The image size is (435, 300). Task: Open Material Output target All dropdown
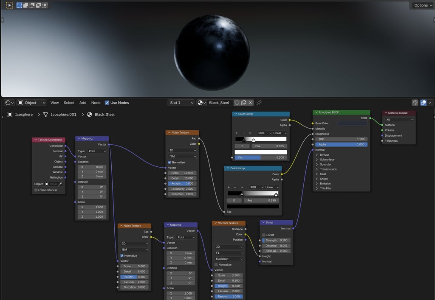point(399,120)
